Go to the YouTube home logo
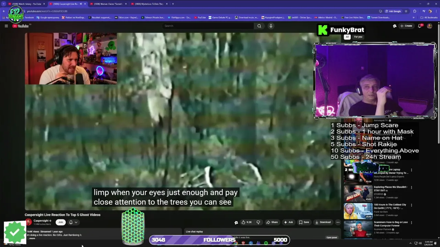The height and width of the screenshot is (247, 440). [x=21, y=26]
